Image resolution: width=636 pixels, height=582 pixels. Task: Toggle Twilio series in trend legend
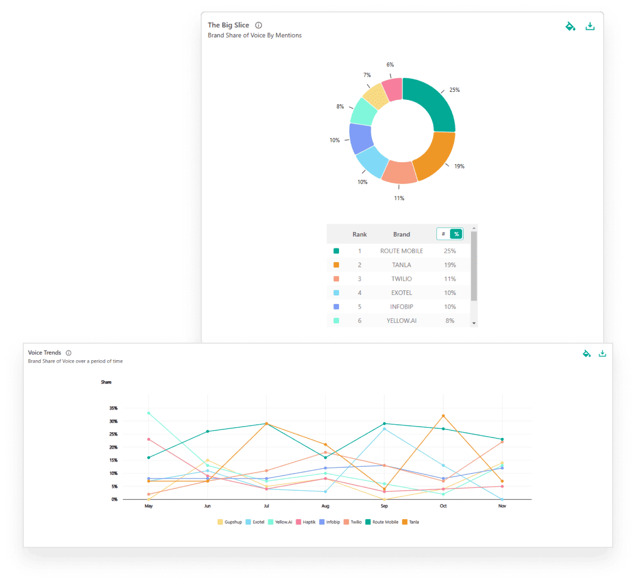353,522
